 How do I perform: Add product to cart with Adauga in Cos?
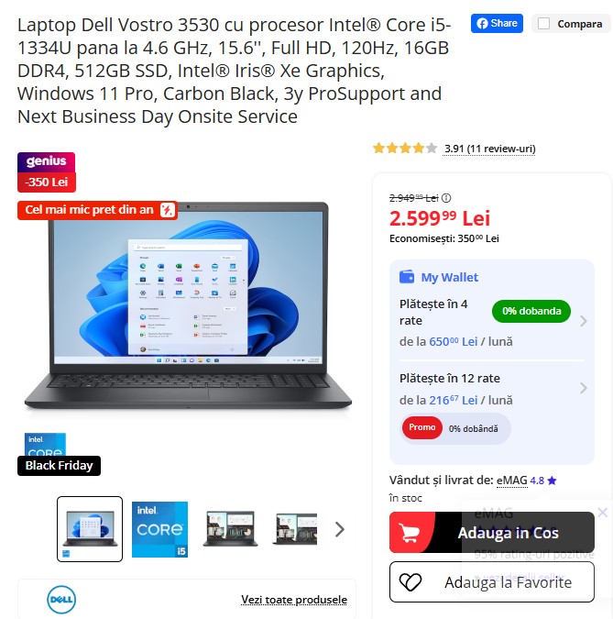pyautogui.click(x=491, y=533)
